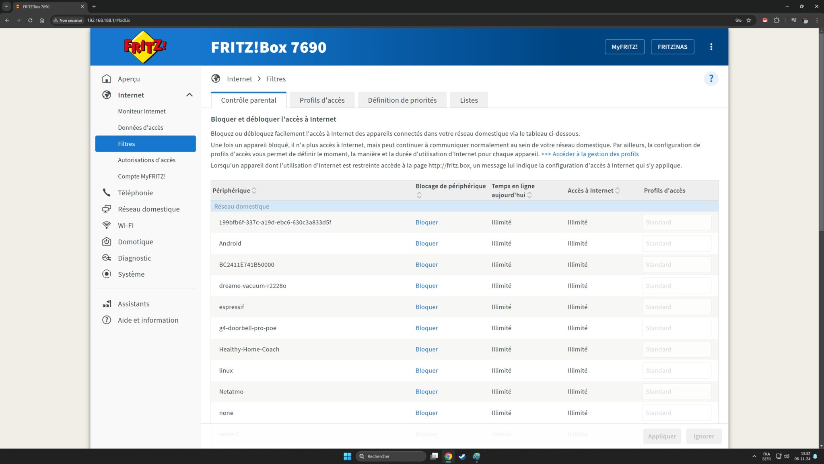Image resolution: width=824 pixels, height=464 pixels.
Task: Open the browser extensions puzzle icon
Action: (x=777, y=20)
